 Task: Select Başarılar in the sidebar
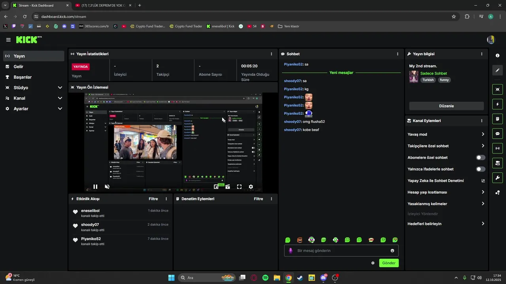click(x=34, y=77)
